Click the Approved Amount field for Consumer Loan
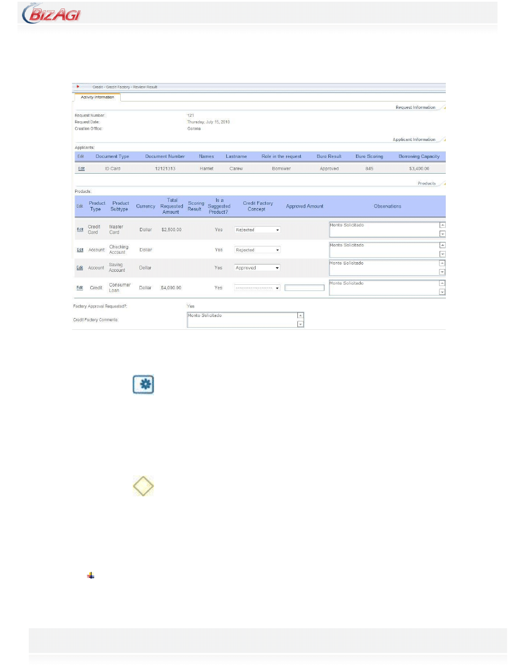 [x=305, y=288]
